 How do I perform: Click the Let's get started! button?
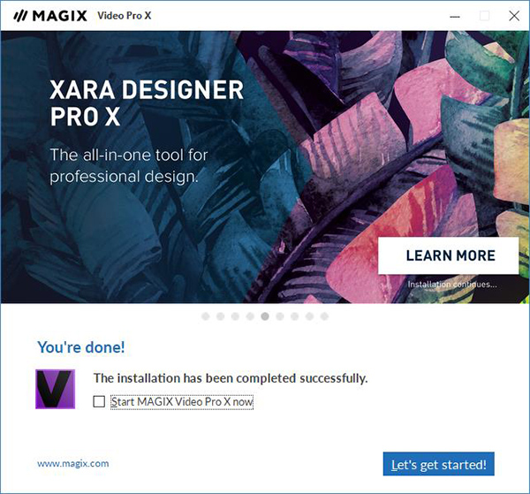pyautogui.click(x=438, y=464)
